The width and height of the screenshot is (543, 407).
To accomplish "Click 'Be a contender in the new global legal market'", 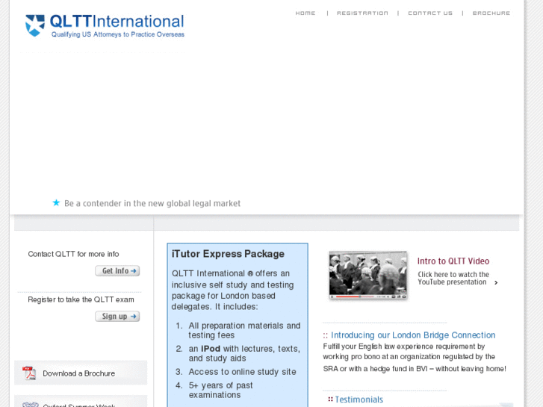I will [152, 203].
